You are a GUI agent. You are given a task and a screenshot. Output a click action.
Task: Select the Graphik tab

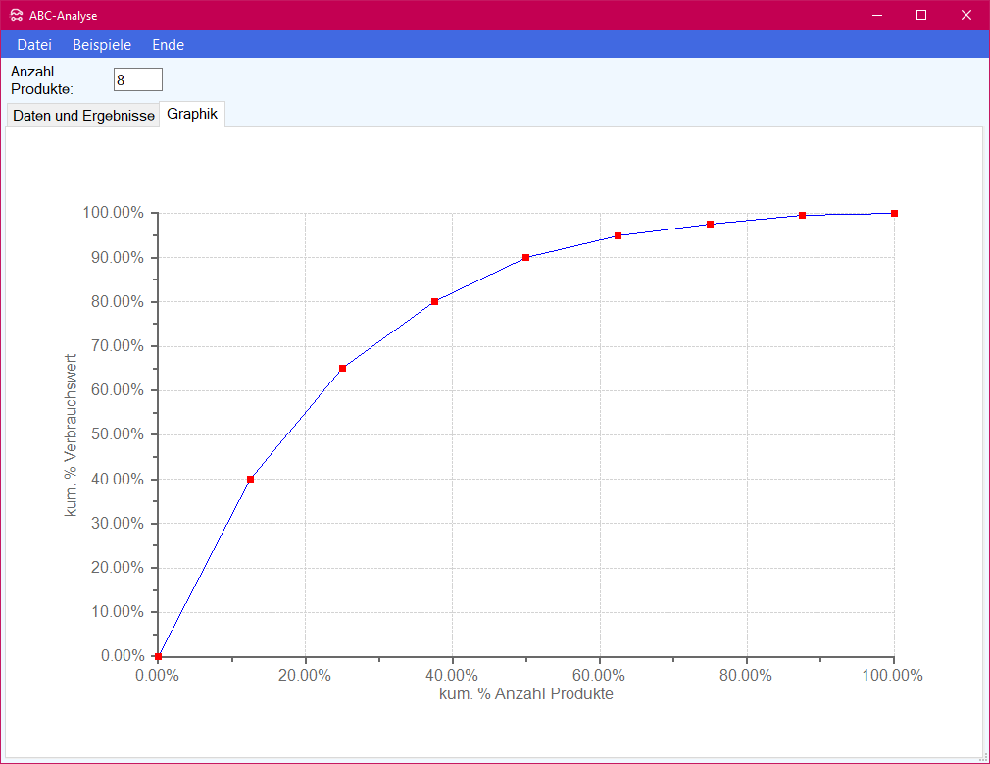click(x=192, y=114)
